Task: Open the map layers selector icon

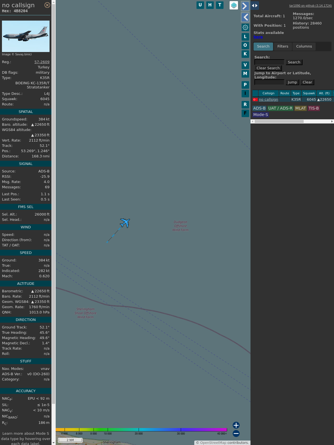Action: tap(234, 5)
